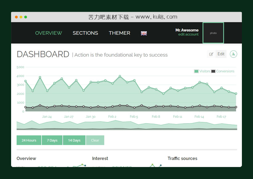Click the circular activity pulse icon
Image resolution: width=253 pixels, height=179 pixels.
coord(234,54)
